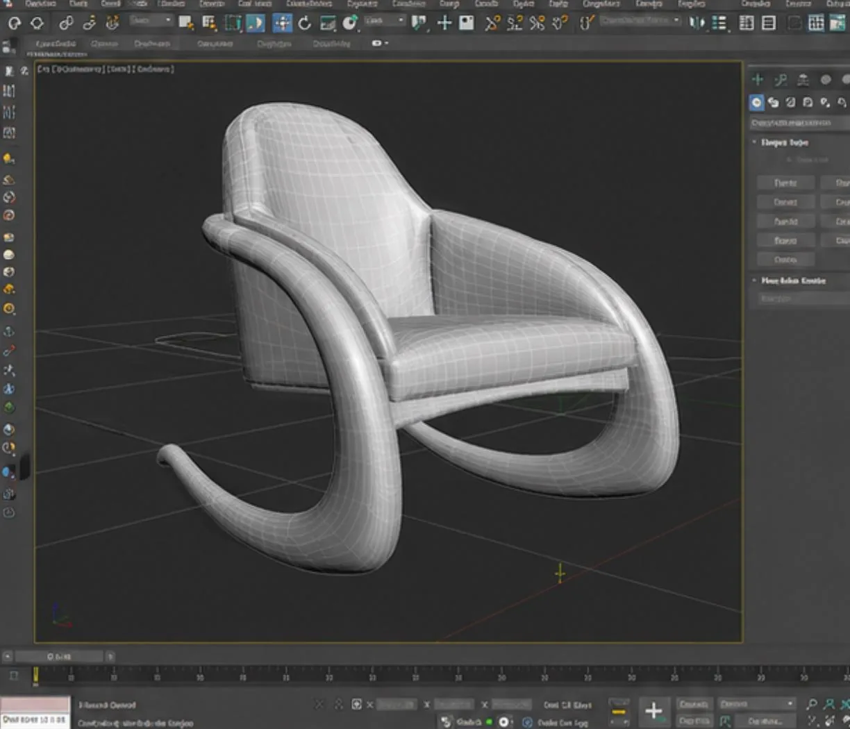Switch to the Create command panel tab
Viewport: 850px width, 729px height.
click(x=758, y=80)
